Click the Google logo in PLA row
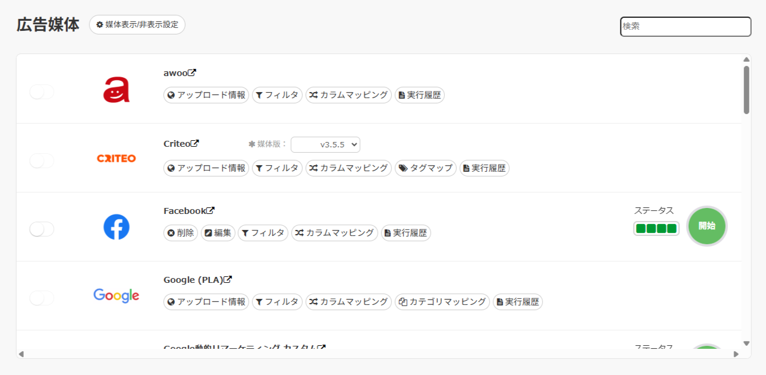 (117, 295)
